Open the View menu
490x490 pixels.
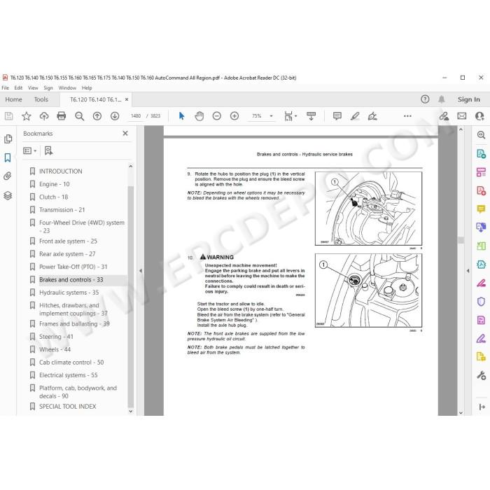[33, 87]
